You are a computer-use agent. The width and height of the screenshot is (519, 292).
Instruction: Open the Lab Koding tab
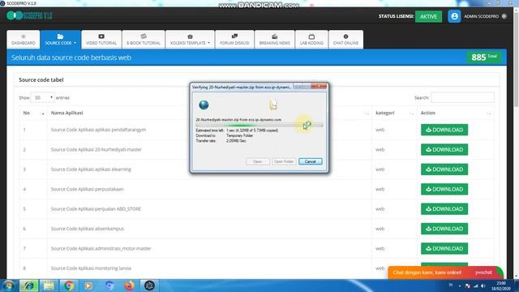click(x=311, y=40)
